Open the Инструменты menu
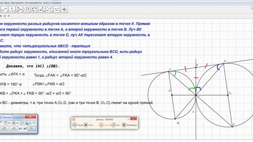This screenshot has width=253, height=142. (x=33, y=3)
